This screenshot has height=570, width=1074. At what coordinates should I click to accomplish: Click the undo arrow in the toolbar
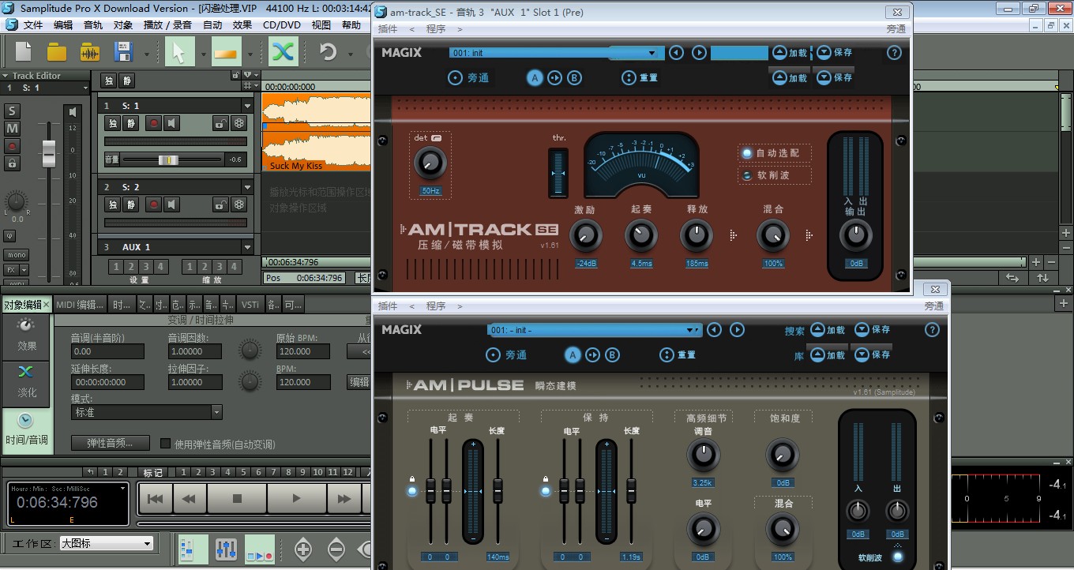(x=328, y=52)
